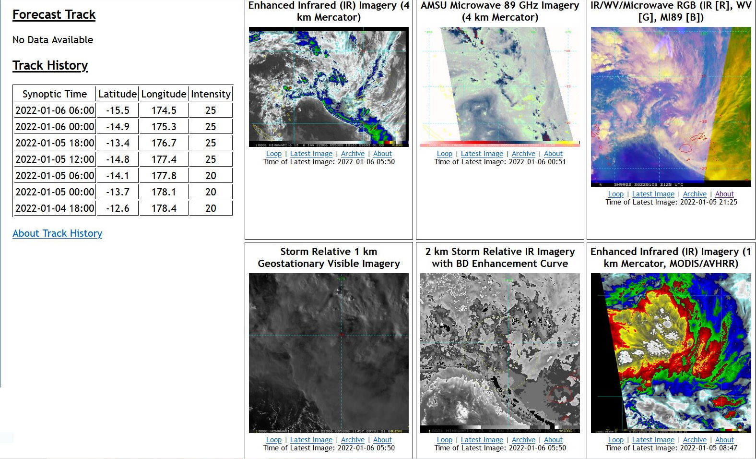Select the latitude value -14.1

pos(118,176)
